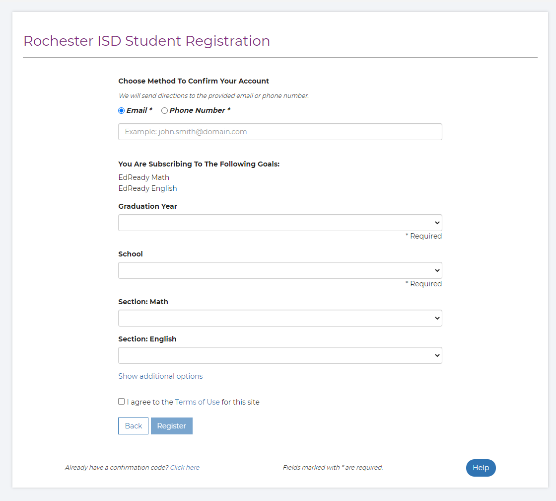Click the EdReady English goal text
Screen dimensions: 556x501
(147, 188)
